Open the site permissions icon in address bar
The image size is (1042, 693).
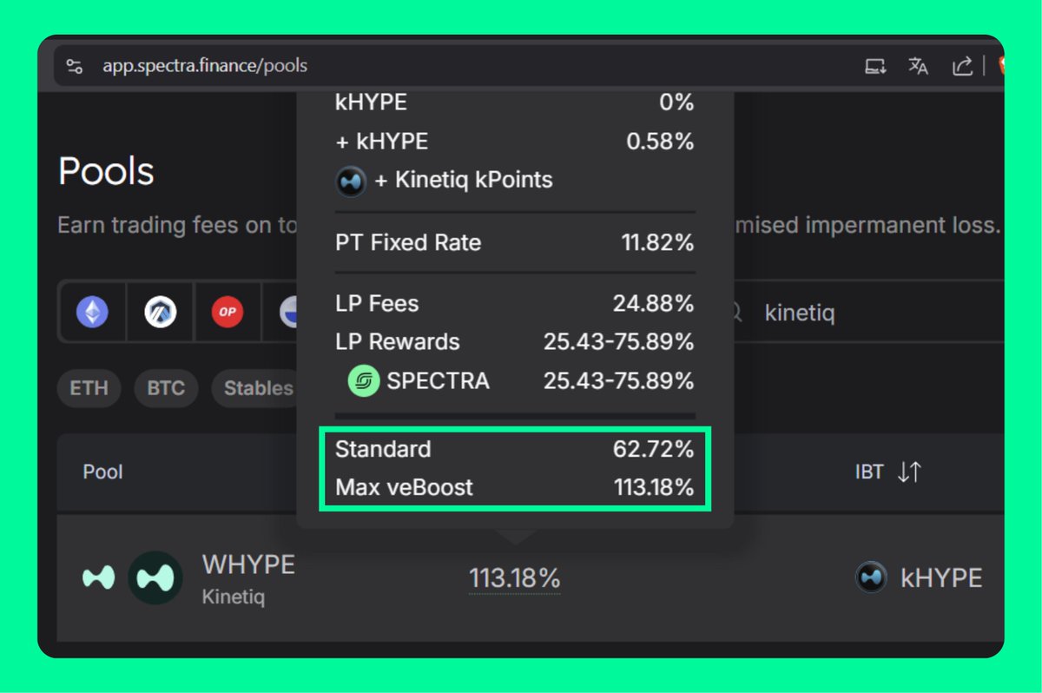pyautogui.click(x=75, y=65)
